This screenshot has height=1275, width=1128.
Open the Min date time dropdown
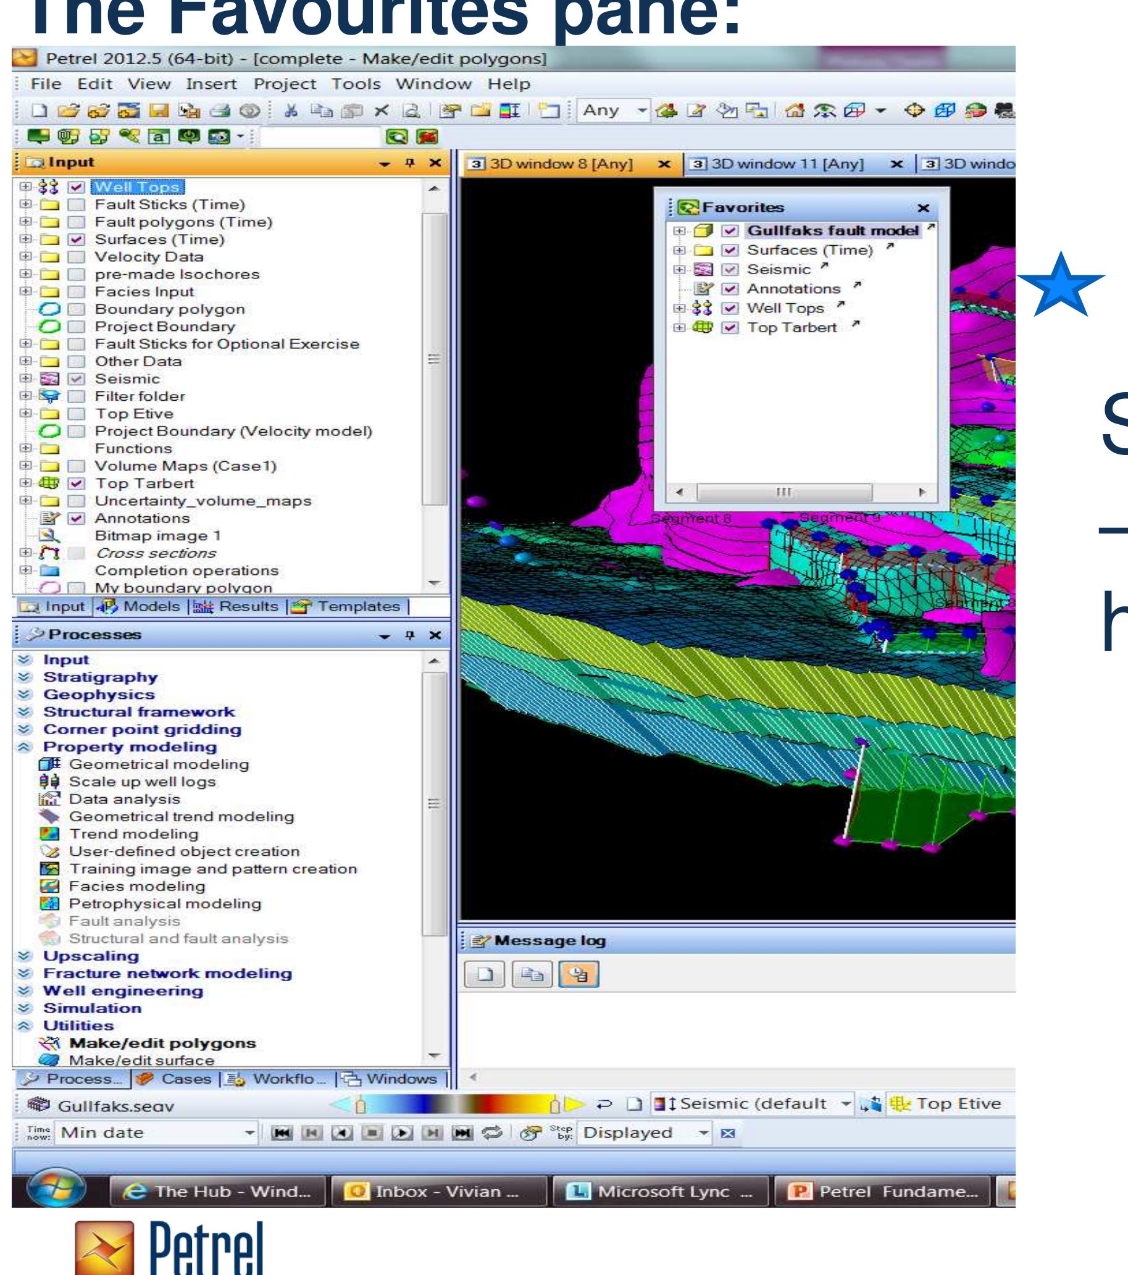(249, 1133)
